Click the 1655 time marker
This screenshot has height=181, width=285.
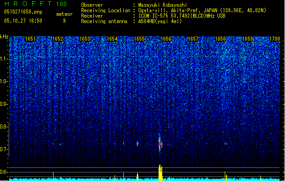point(139,39)
